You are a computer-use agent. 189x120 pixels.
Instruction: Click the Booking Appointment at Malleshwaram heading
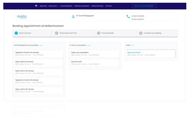38,26
